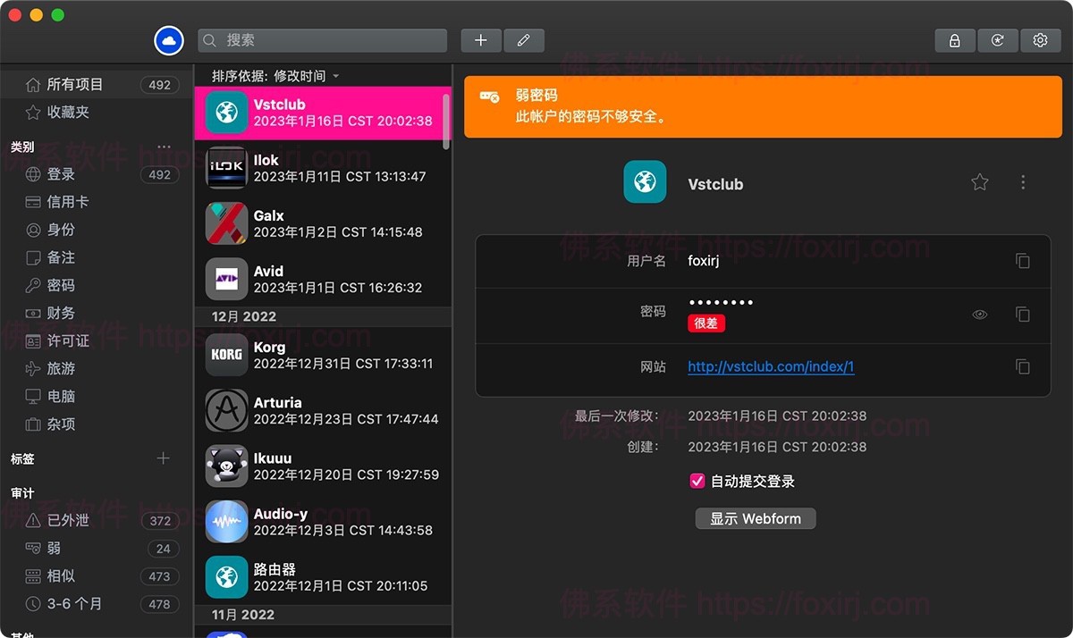Open the 已外泄 audit list

[67, 520]
